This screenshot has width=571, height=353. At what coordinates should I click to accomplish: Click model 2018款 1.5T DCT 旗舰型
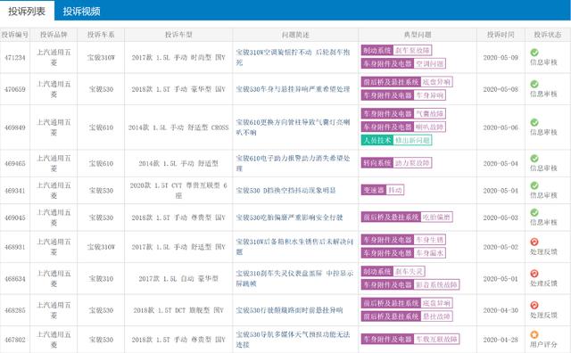[178, 310]
